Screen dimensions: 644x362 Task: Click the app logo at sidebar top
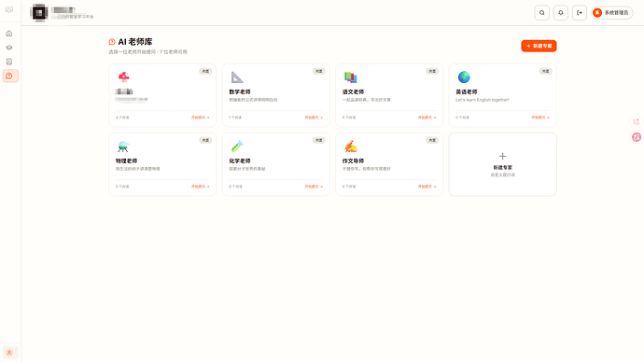click(9, 9)
